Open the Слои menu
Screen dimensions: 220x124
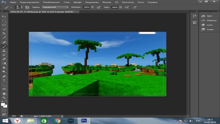(x=67, y=2)
